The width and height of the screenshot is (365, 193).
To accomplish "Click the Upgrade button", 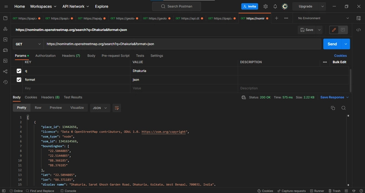I will (305, 6).
